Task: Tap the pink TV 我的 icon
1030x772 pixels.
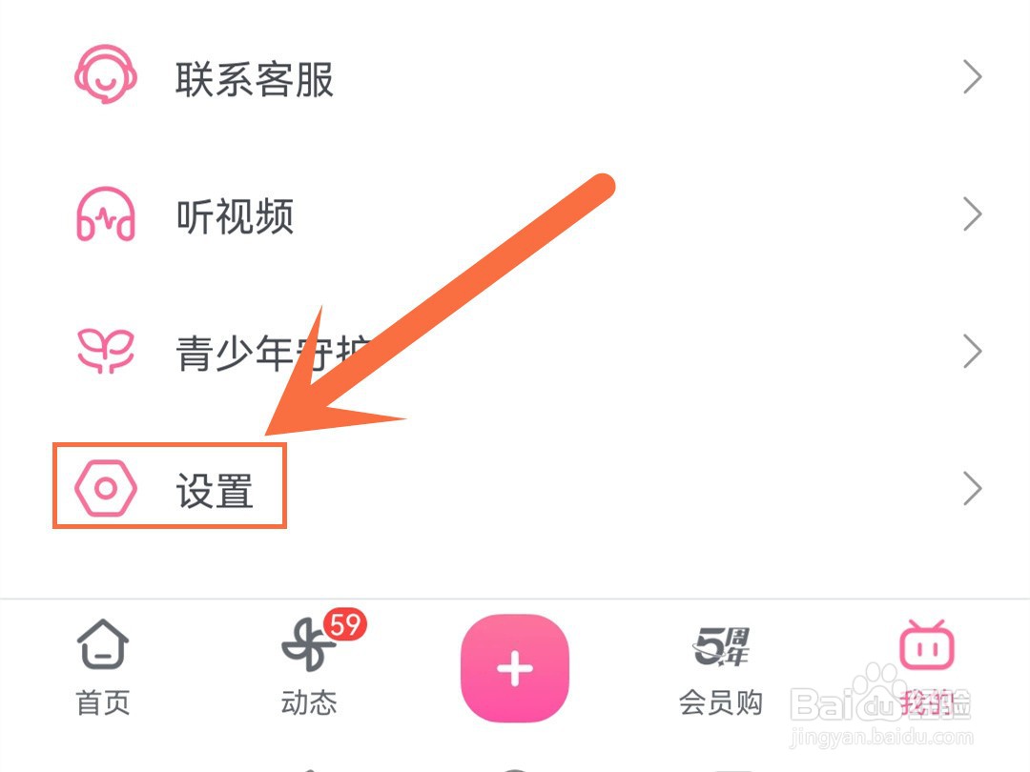Action: point(927,644)
